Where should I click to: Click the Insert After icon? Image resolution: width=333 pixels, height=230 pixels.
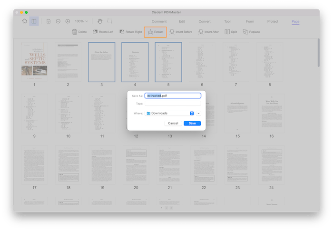tap(201, 32)
